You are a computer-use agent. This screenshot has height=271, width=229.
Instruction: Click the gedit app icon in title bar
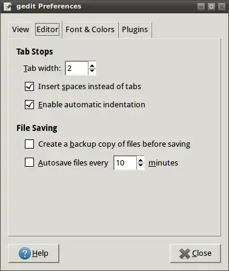coord(8,7)
